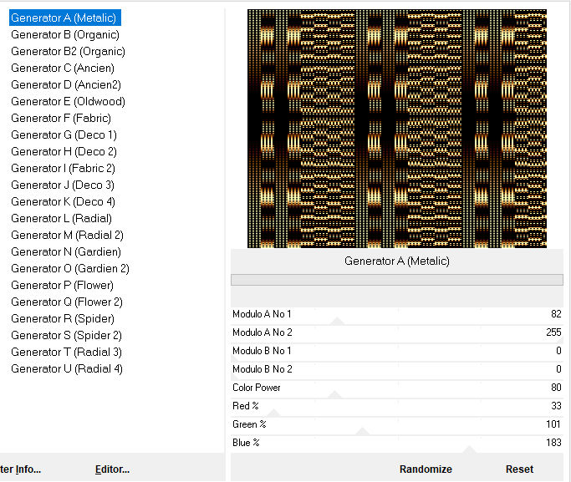Select Generator P (Flower) filter
The width and height of the screenshot is (571, 482).
pos(63,285)
